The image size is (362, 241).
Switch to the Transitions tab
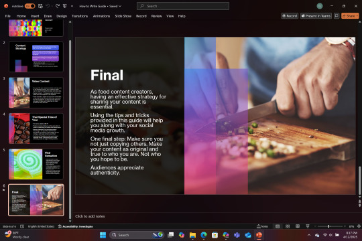pyautogui.click(x=80, y=16)
